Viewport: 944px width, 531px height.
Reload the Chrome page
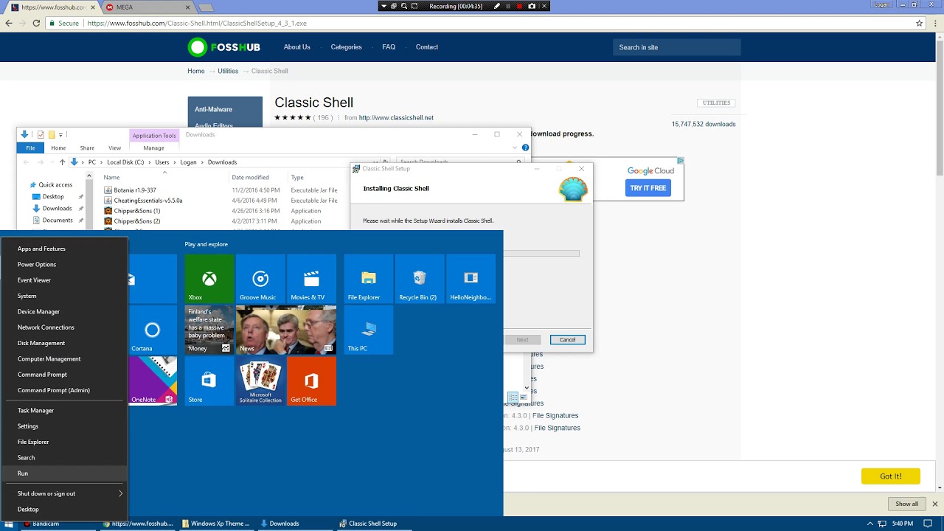click(x=36, y=23)
